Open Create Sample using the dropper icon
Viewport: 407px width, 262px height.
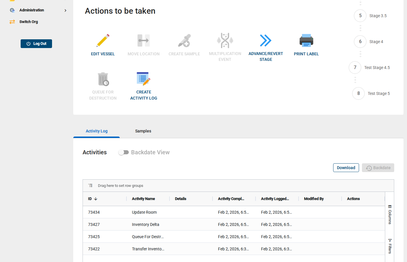(x=184, y=40)
